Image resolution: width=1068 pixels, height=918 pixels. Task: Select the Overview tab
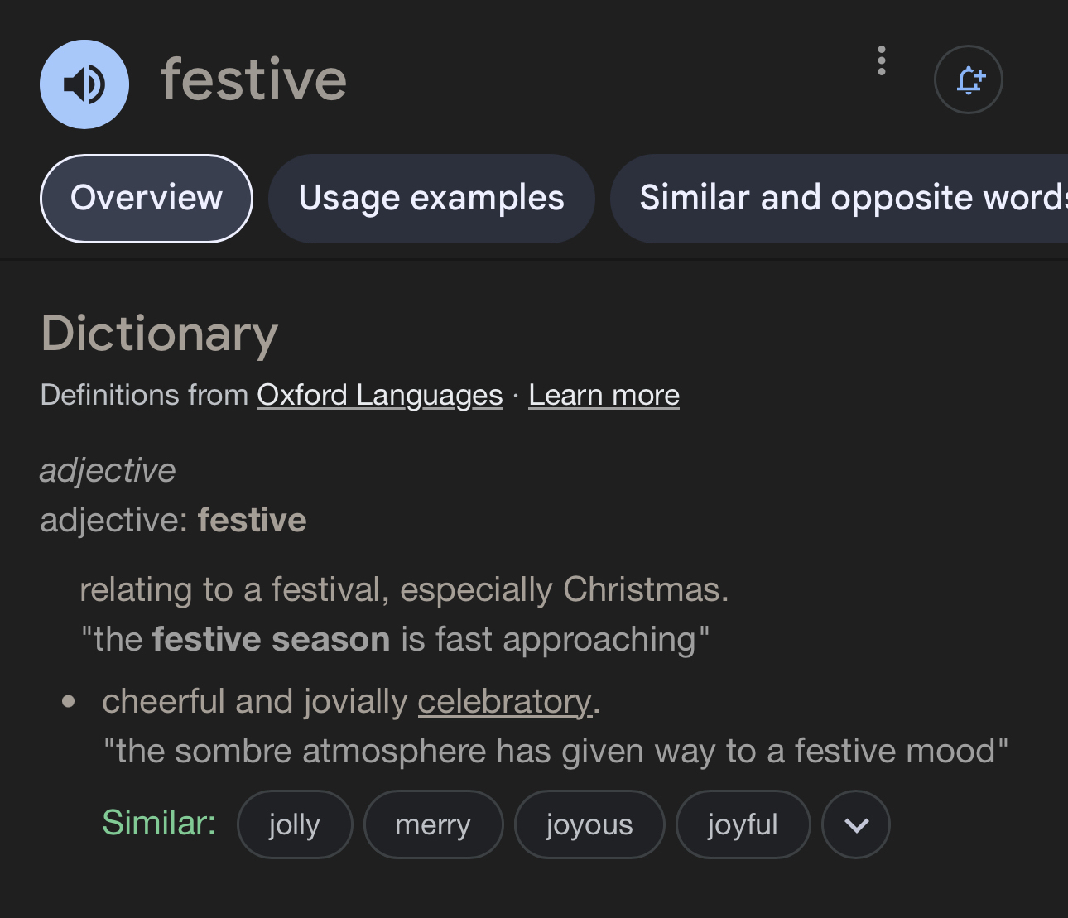[x=147, y=199]
